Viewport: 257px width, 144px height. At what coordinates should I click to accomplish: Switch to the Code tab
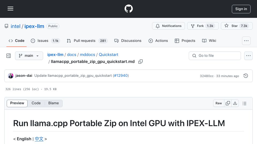click(x=16, y=41)
